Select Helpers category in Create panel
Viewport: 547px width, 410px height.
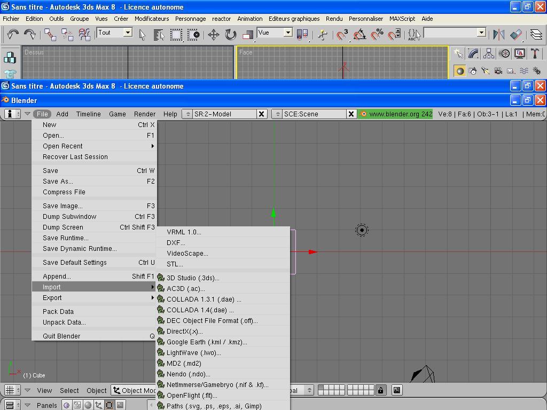click(x=511, y=71)
